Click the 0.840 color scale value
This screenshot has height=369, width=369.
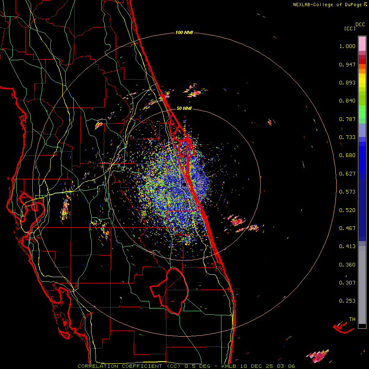tap(347, 101)
